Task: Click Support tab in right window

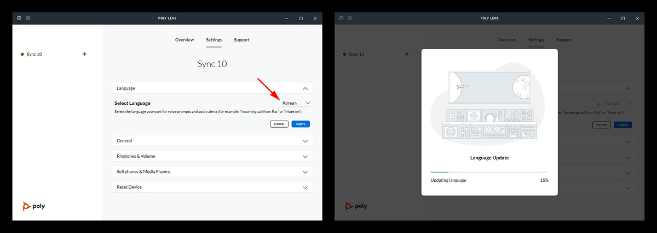Action: click(x=564, y=40)
